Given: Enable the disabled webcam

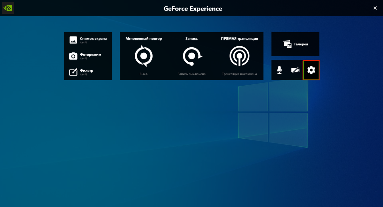Looking at the screenshot, I should (x=295, y=70).
